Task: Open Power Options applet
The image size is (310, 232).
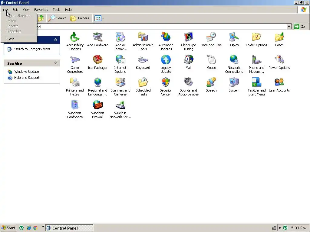Action: click(x=279, y=60)
